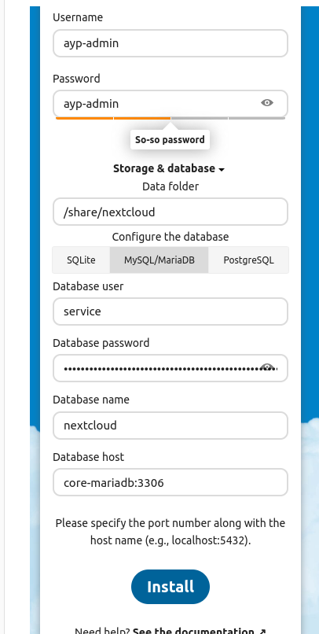This screenshot has height=634, width=319.
Task: Select the PostgreSQL database option
Action: click(x=248, y=260)
